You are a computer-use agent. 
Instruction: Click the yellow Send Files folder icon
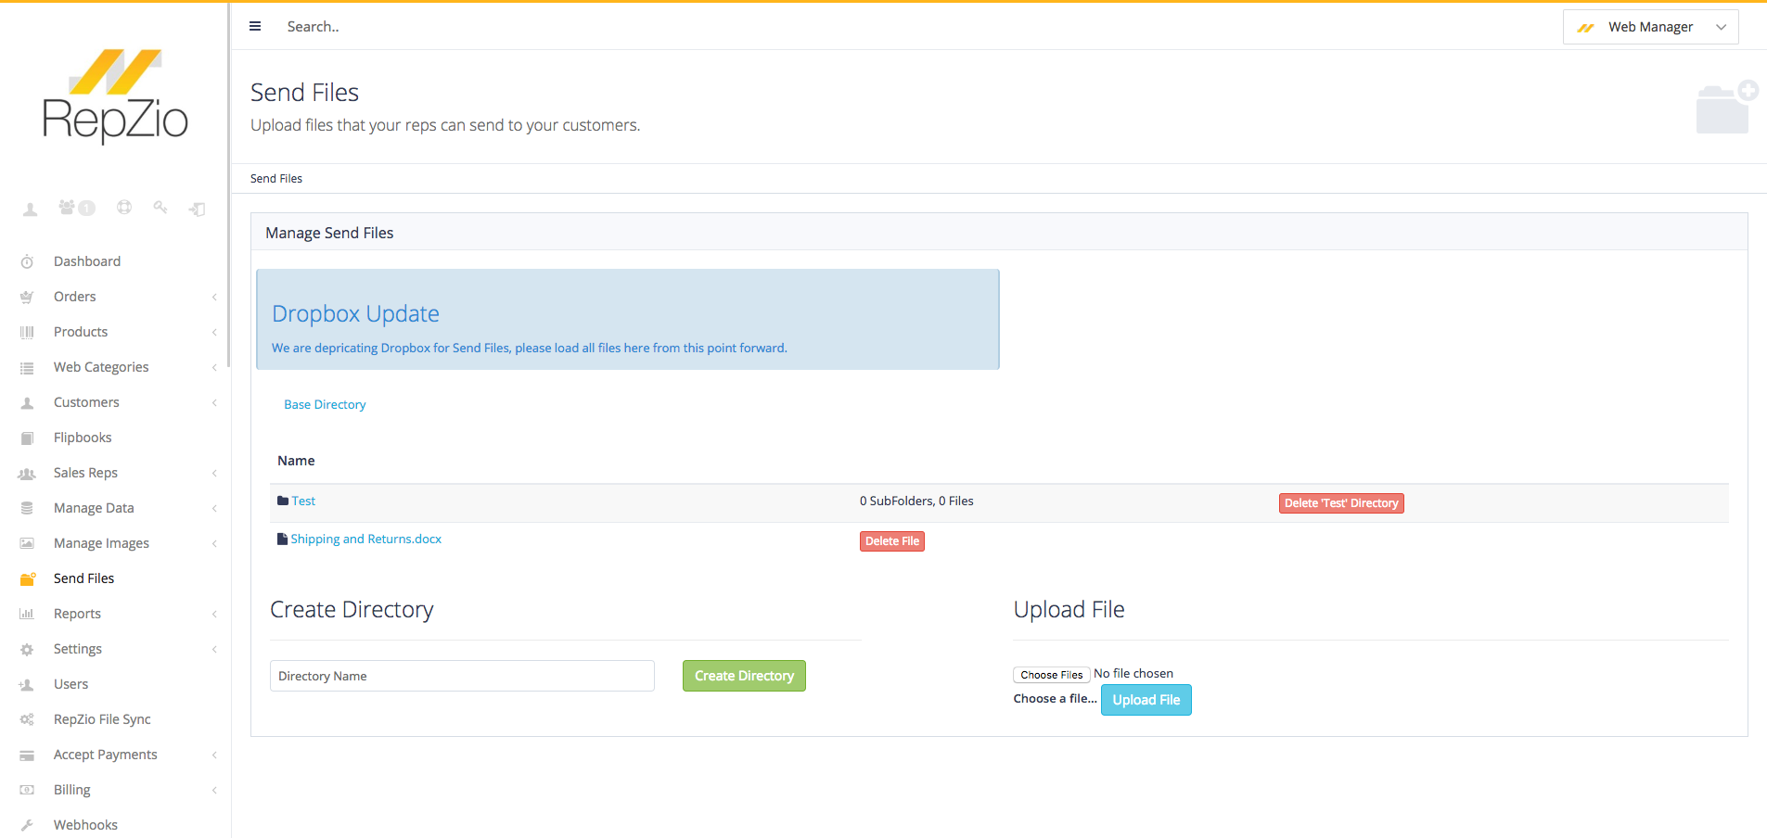tap(28, 578)
